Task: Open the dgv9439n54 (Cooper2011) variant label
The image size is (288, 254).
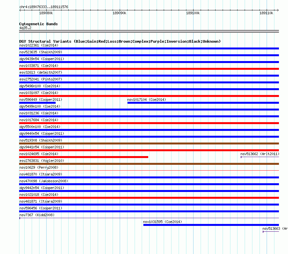Action: tap(42, 59)
